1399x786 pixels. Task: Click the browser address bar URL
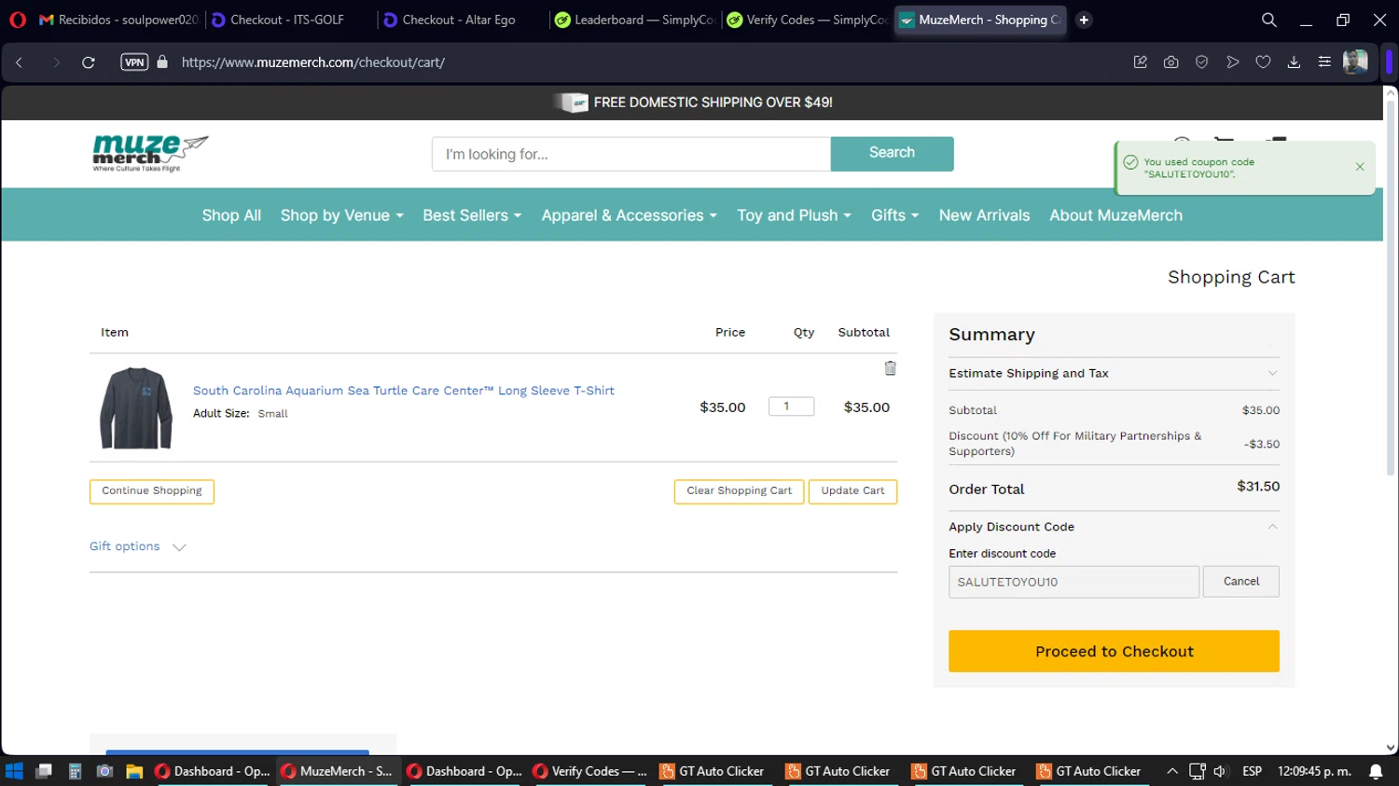coord(313,62)
